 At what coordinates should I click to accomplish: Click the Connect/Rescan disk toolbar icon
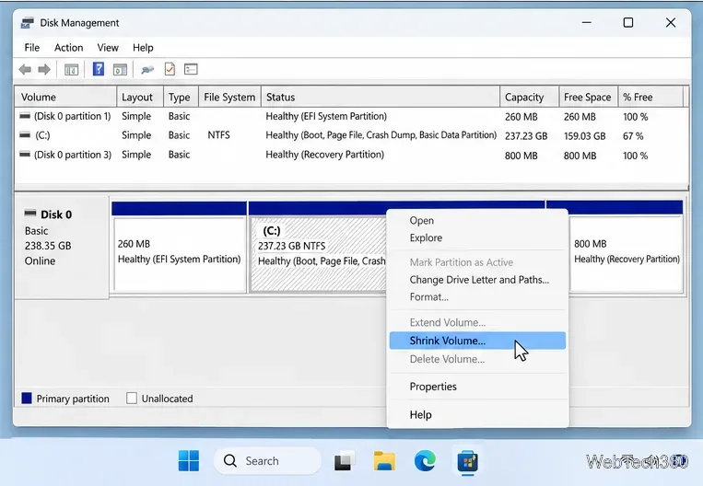pos(147,69)
